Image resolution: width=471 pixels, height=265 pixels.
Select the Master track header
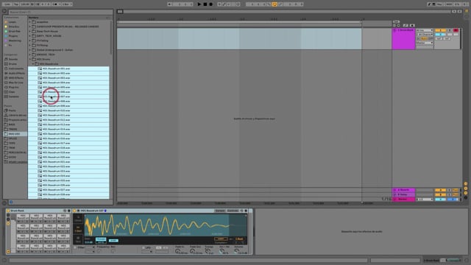coord(403,199)
